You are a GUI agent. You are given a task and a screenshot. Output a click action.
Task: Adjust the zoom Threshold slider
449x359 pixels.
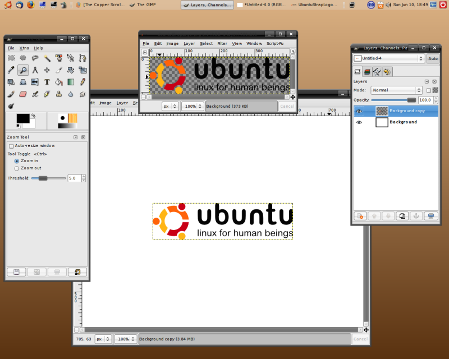coord(48,178)
